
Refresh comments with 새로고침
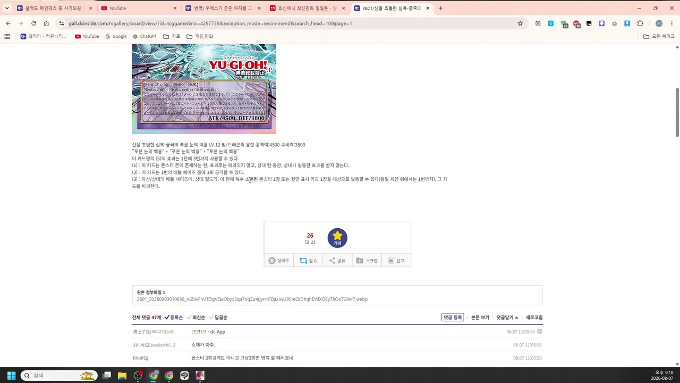[x=534, y=318]
